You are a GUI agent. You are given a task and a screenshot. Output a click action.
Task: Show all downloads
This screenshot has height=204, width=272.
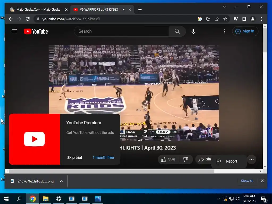click(x=247, y=181)
